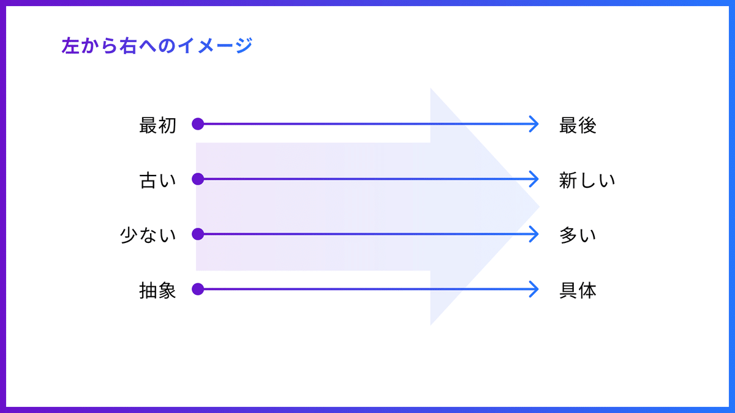The width and height of the screenshot is (735, 413).
Task: Select the 最初 label
Action: click(158, 125)
